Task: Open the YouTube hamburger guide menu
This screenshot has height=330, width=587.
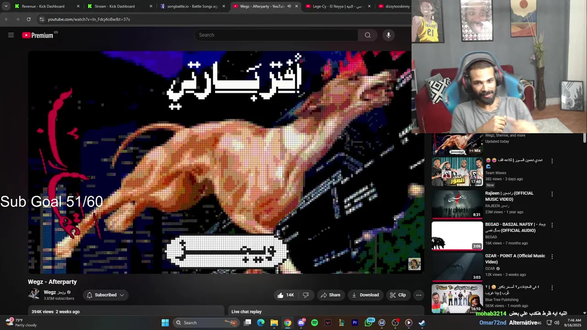Action: point(11,35)
